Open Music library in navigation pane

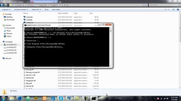click(x=9, y=31)
